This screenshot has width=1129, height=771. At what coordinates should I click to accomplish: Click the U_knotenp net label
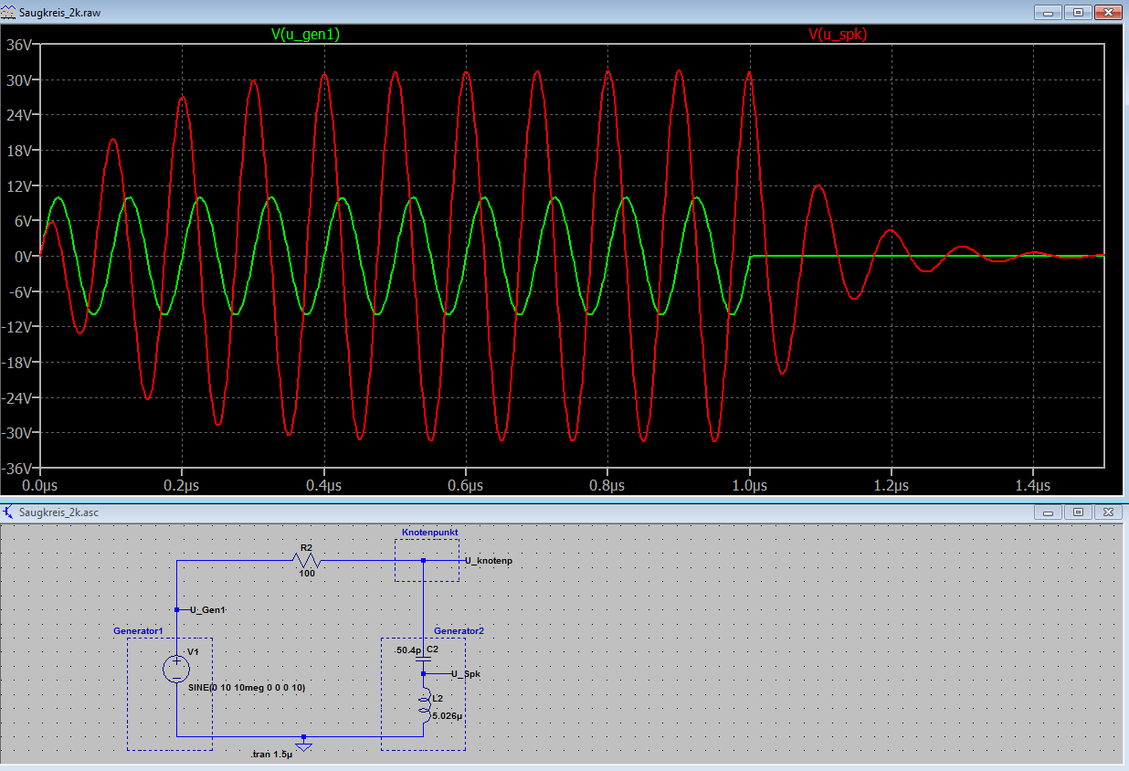coord(488,561)
